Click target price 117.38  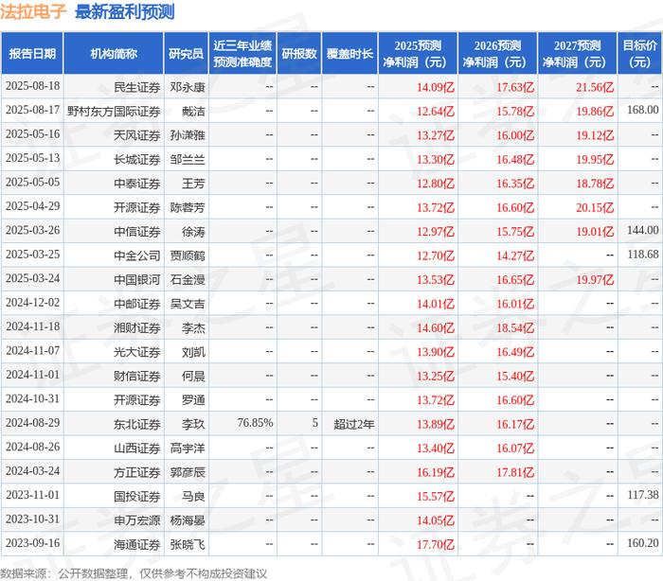(643, 495)
